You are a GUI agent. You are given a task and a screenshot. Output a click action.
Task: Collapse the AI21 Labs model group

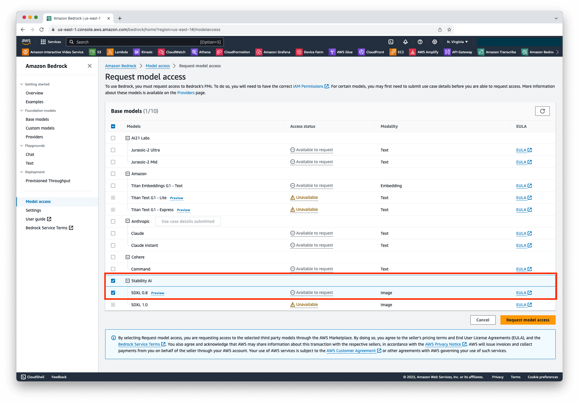click(x=128, y=138)
